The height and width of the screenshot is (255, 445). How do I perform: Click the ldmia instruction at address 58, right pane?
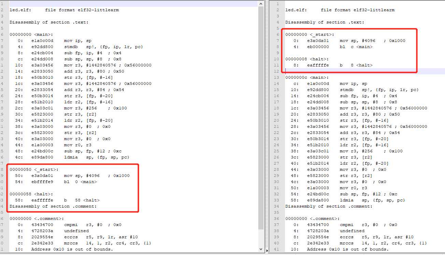[372, 200]
